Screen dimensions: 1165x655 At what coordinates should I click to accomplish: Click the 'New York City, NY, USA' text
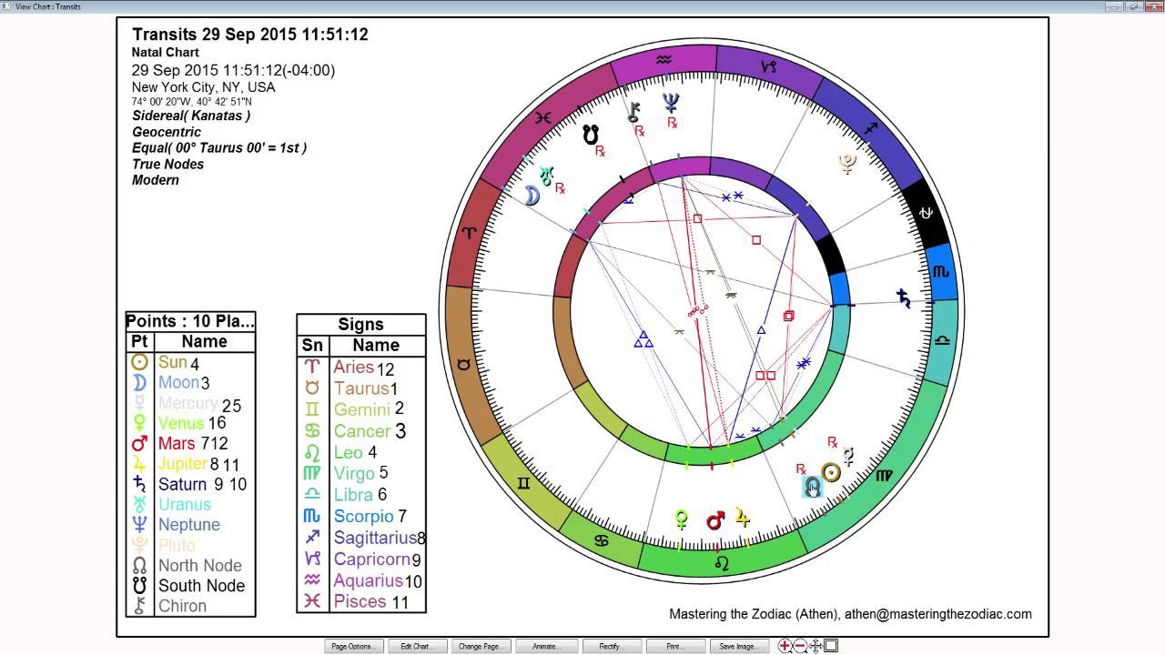pos(203,87)
